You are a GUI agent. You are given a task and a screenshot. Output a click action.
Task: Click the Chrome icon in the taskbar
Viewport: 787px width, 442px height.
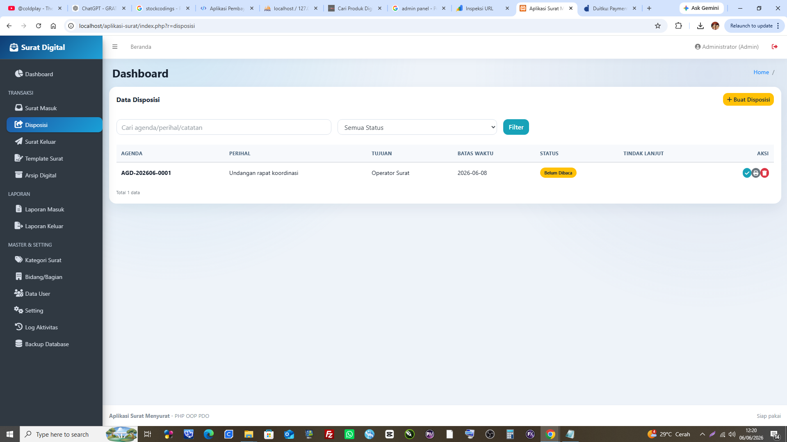(x=550, y=434)
